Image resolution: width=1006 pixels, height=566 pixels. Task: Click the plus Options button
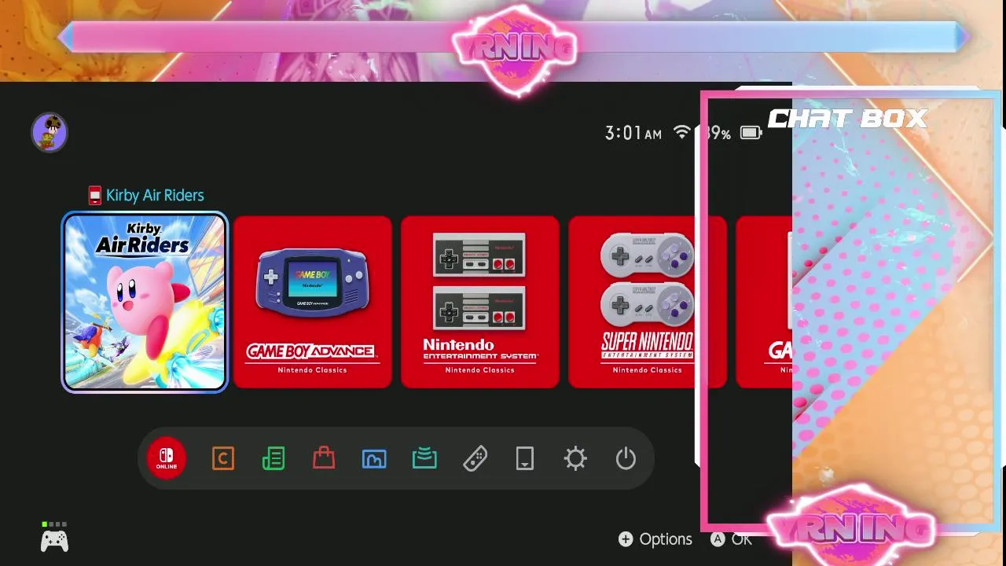655,539
